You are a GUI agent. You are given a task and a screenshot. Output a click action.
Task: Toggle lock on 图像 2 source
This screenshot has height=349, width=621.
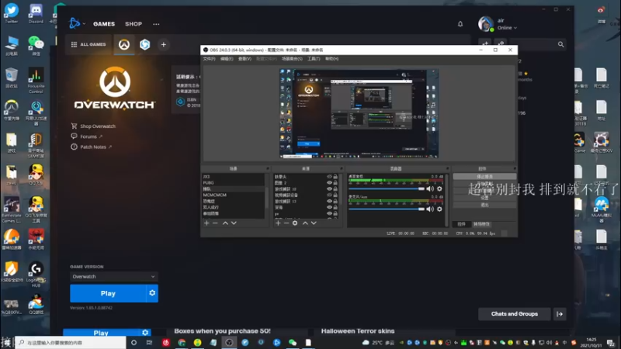335,183
